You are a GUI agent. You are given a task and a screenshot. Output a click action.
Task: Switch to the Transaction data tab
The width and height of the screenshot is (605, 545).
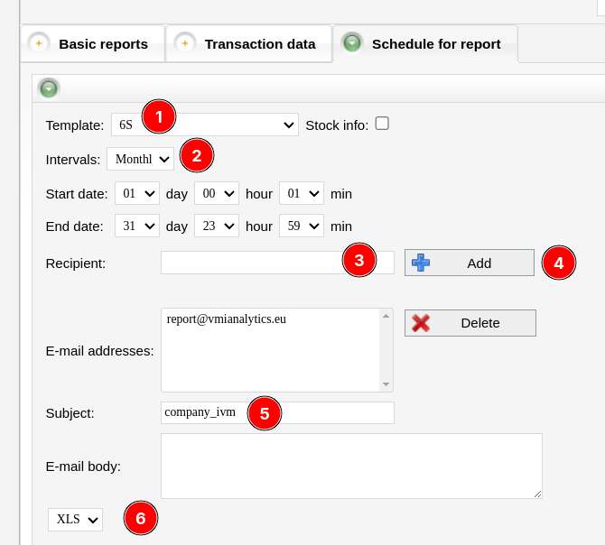(259, 43)
